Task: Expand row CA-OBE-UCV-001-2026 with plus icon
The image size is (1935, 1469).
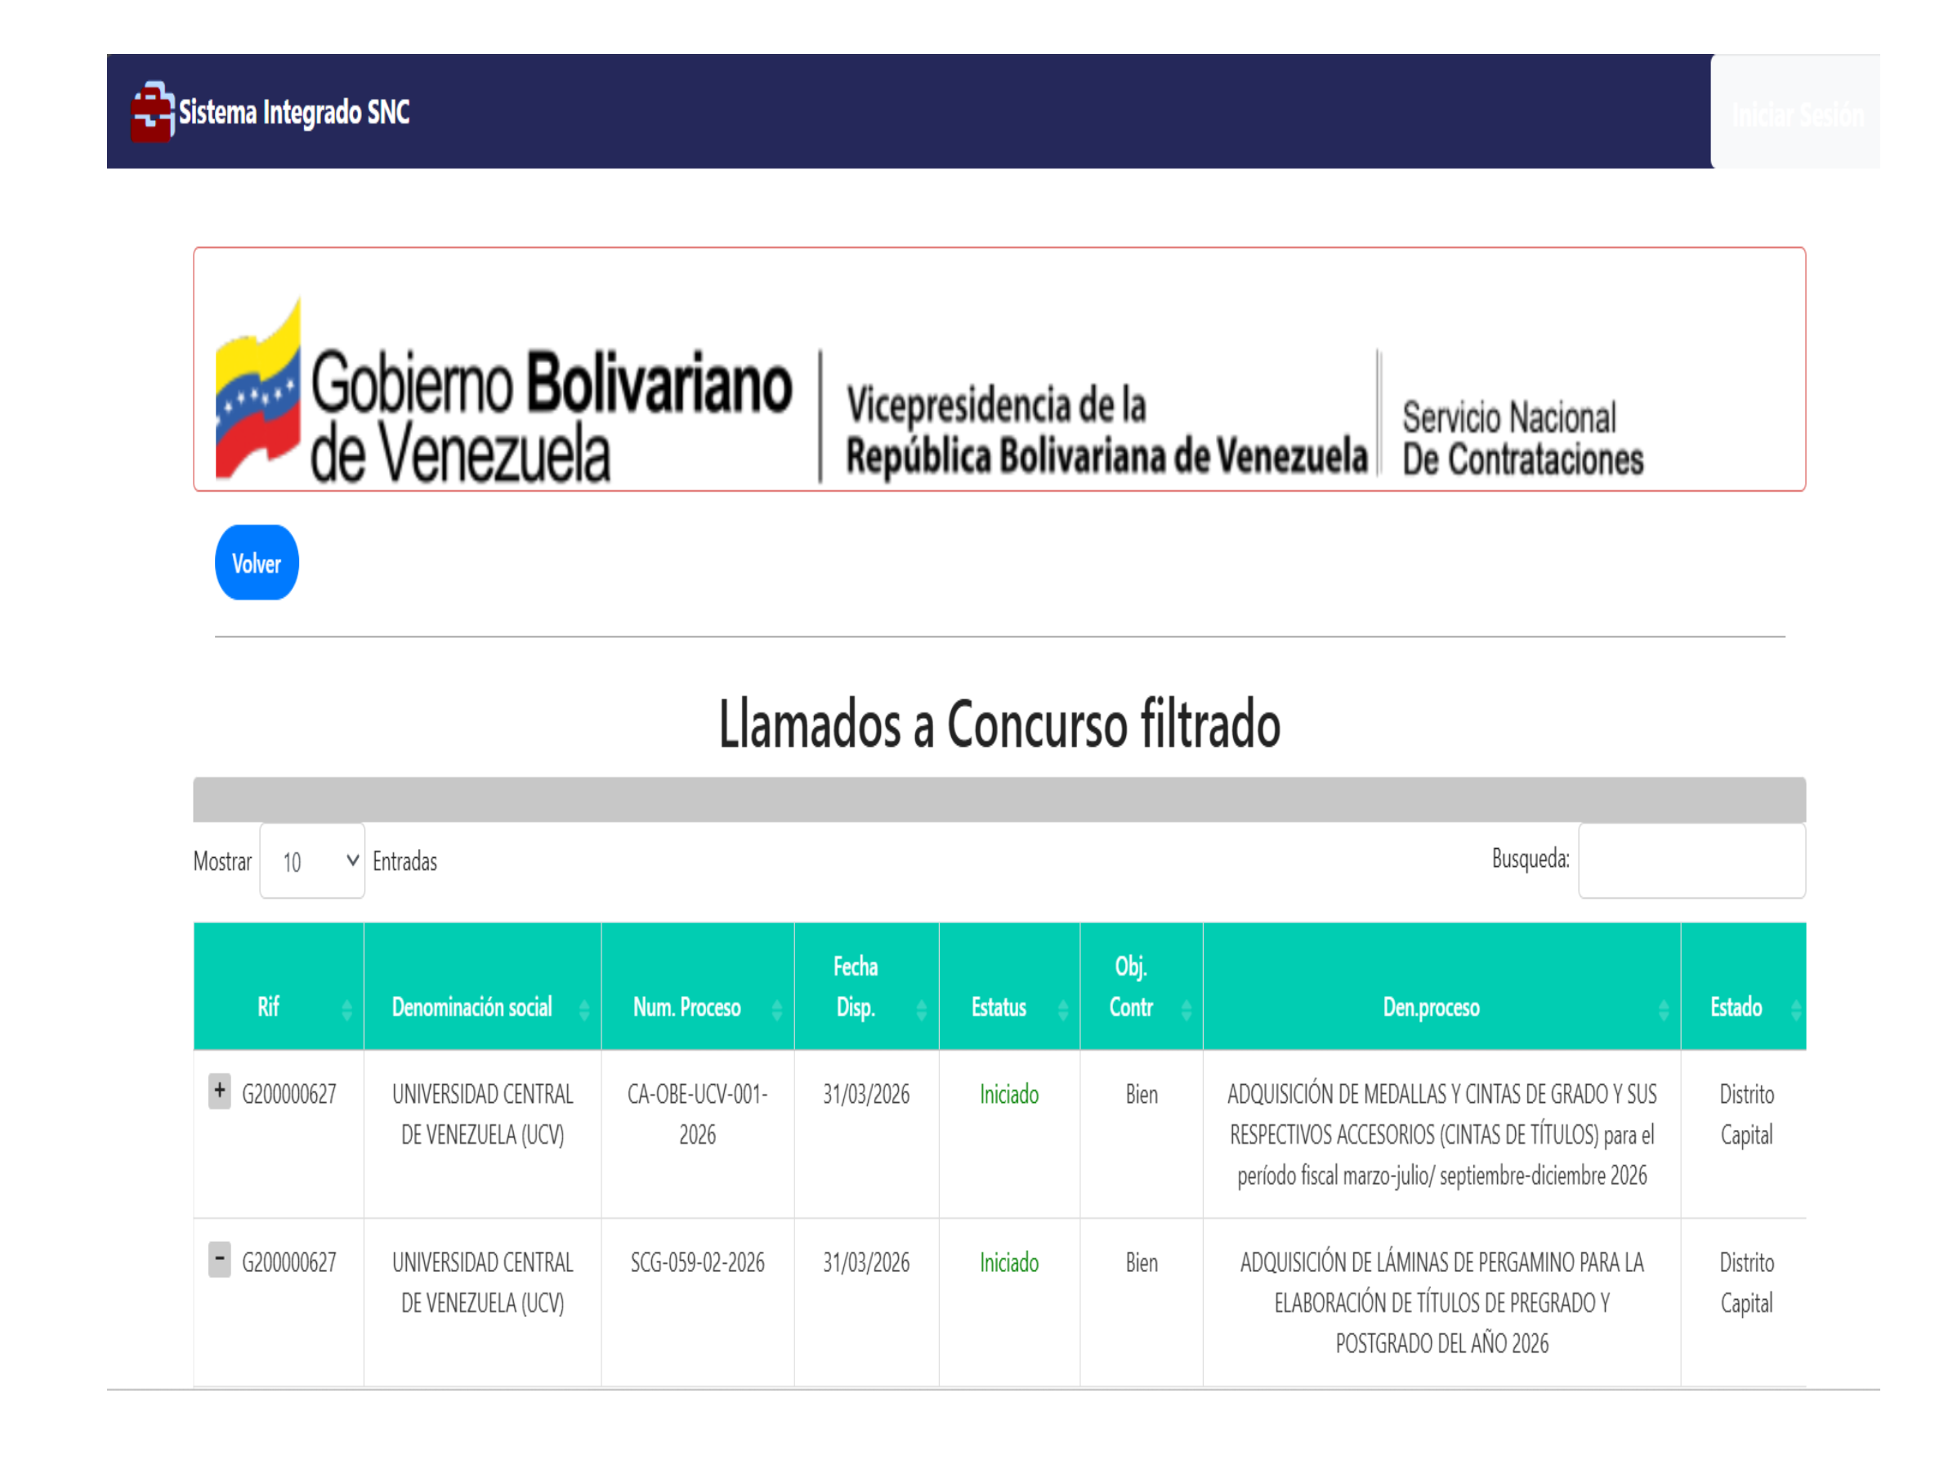Action: [x=220, y=1091]
